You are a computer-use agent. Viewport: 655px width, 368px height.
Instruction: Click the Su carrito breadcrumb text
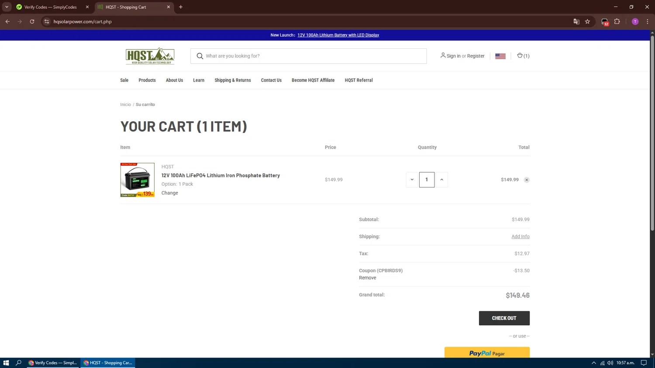point(145,105)
